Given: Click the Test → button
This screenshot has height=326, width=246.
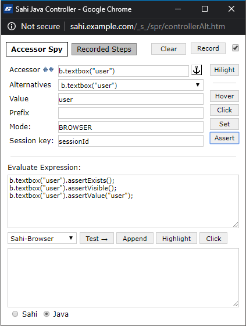Looking at the screenshot, I should pos(97,238).
